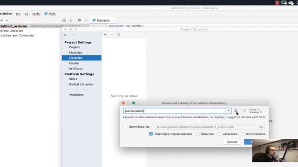This screenshot has height=167, width=298.
Task: Hide the project tool window with minus icon
Action: (x=86, y=20)
